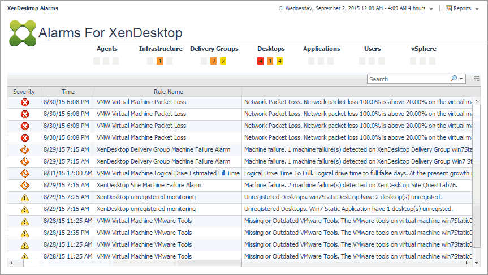Click the time range icon before Wednesday
The width and height of the screenshot is (488, 275).
(281, 8)
